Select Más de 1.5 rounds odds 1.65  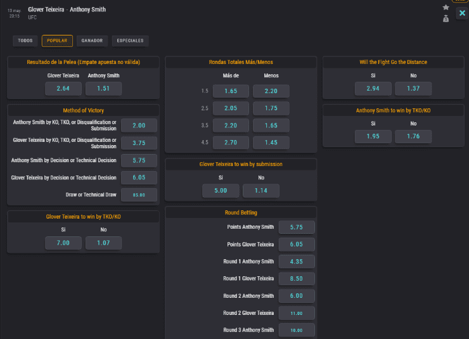point(231,91)
